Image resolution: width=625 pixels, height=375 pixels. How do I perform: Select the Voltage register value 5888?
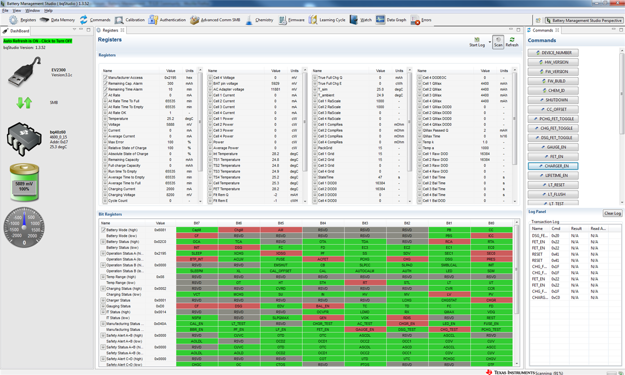pos(171,124)
